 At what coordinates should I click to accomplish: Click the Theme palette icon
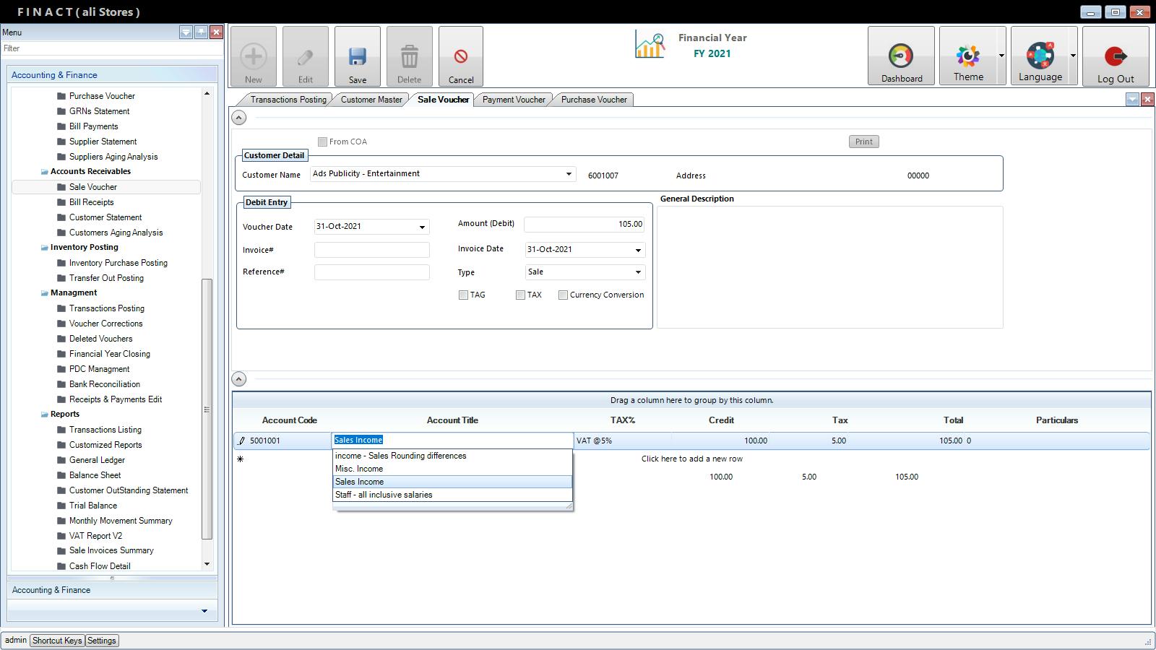[x=967, y=56]
